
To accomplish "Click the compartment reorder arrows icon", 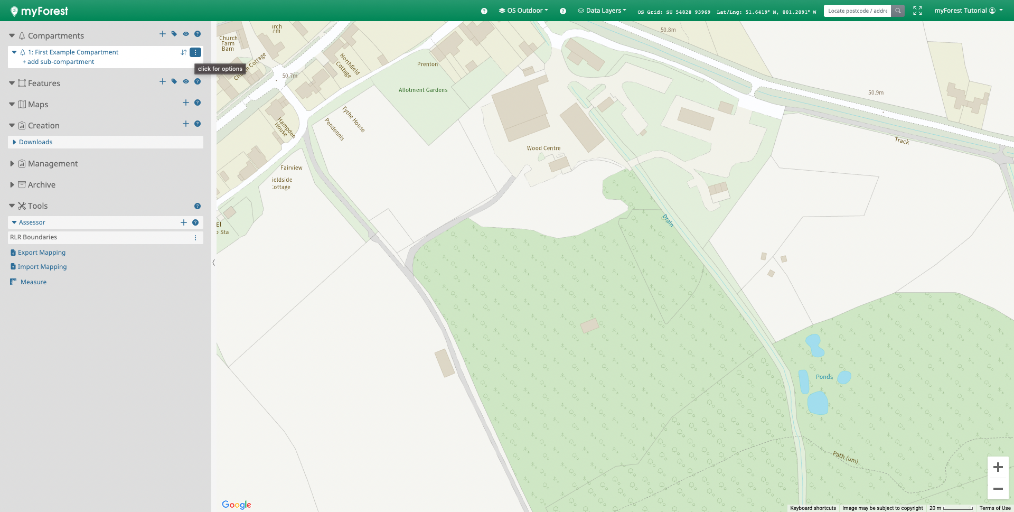I will 183,52.
